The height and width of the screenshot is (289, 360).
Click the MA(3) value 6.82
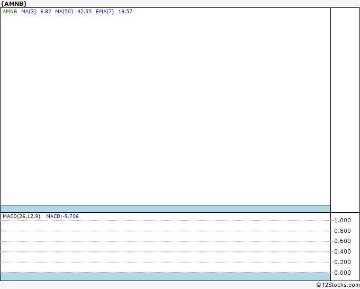pyautogui.click(x=46, y=12)
